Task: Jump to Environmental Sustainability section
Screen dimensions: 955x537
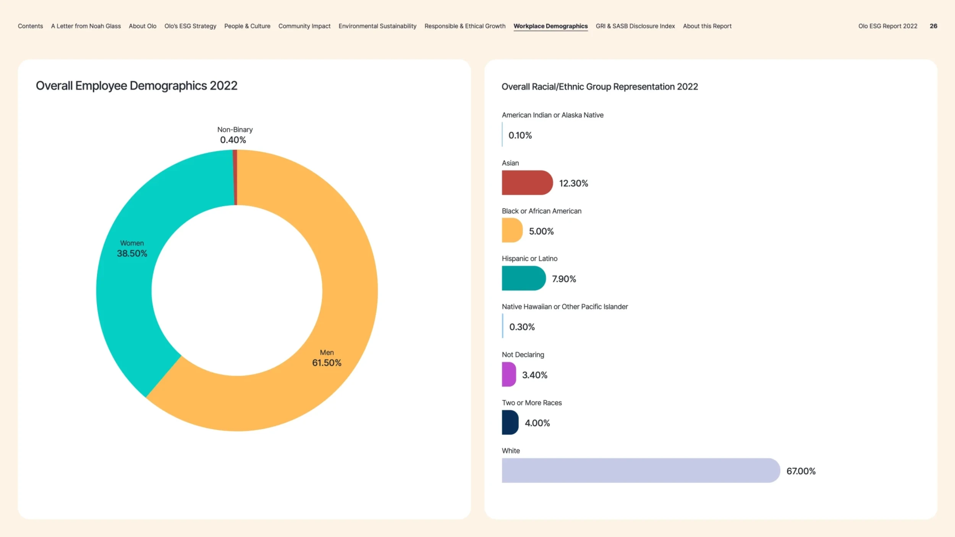Action: pos(377,26)
